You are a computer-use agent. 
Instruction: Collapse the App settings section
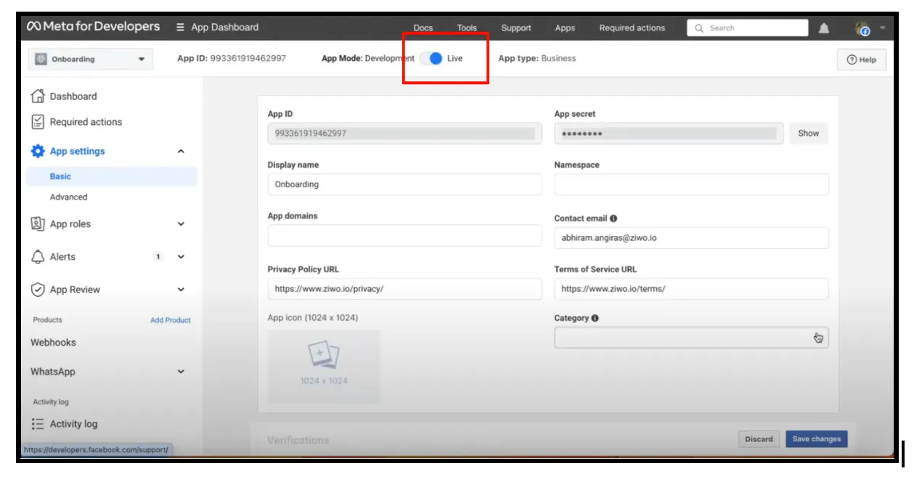pos(181,152)
